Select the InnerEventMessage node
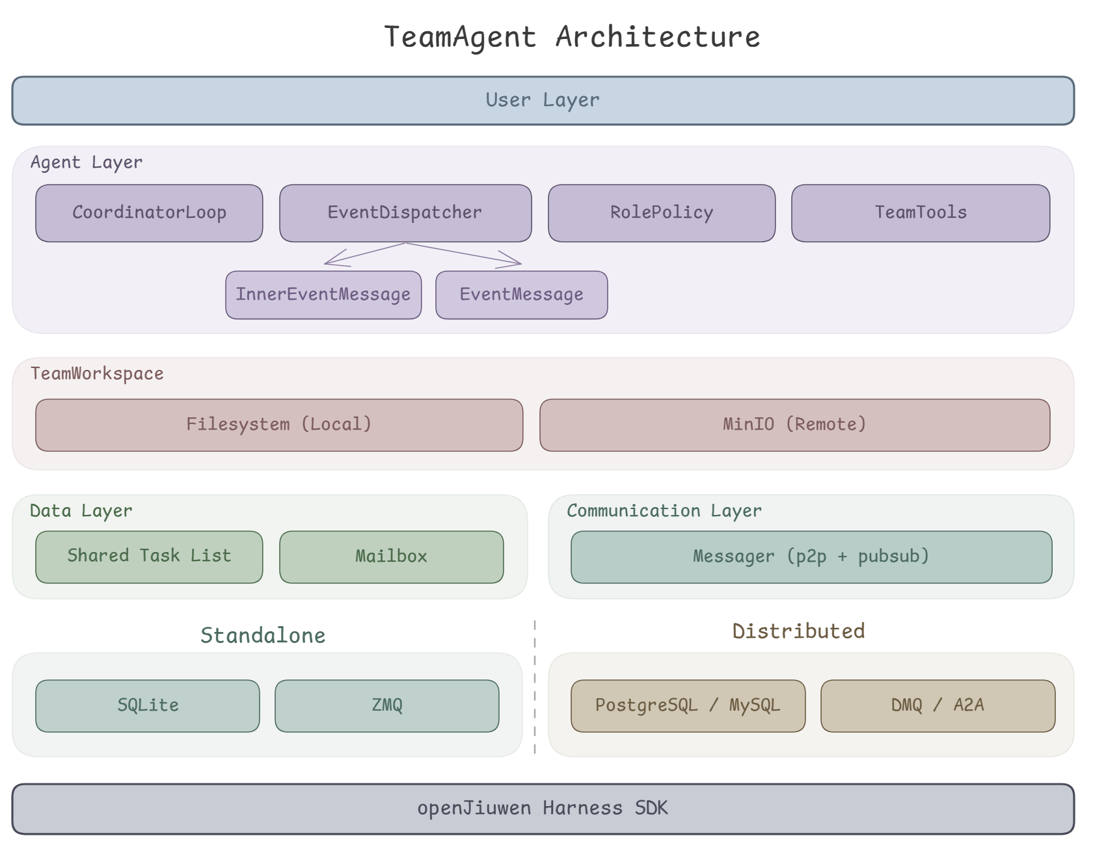Screen dimensions: 1093x853 pyautogui.click(x=323, y=295)
